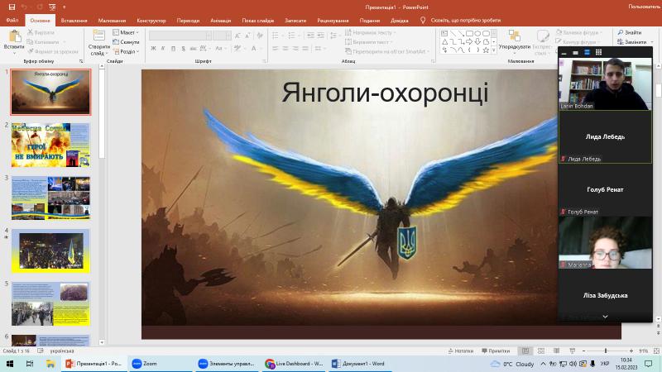
Task: Toggle Bold (Ж) formatting button
Action: pyautogui.click(x=153, y=49)
